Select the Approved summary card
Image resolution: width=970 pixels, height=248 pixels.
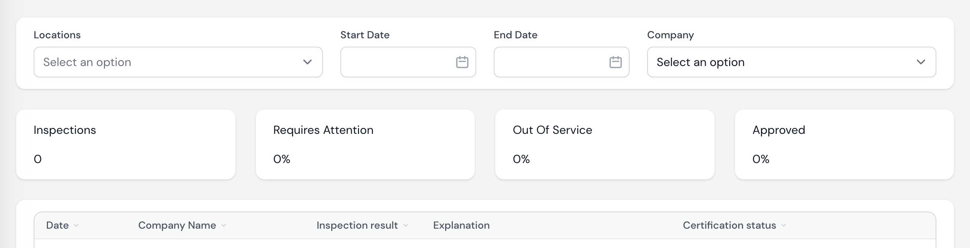(x=844, y=144)
